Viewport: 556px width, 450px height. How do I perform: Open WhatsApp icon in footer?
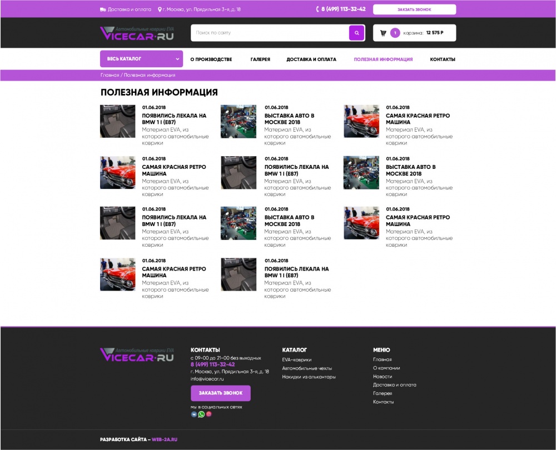tap(201, 414)
